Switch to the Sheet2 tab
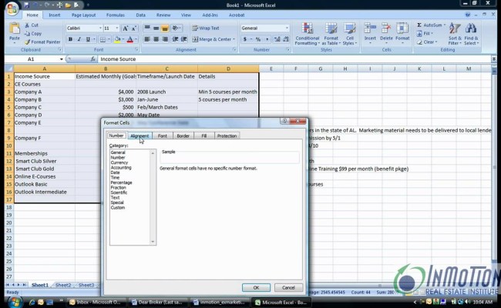 click(63, 285)
